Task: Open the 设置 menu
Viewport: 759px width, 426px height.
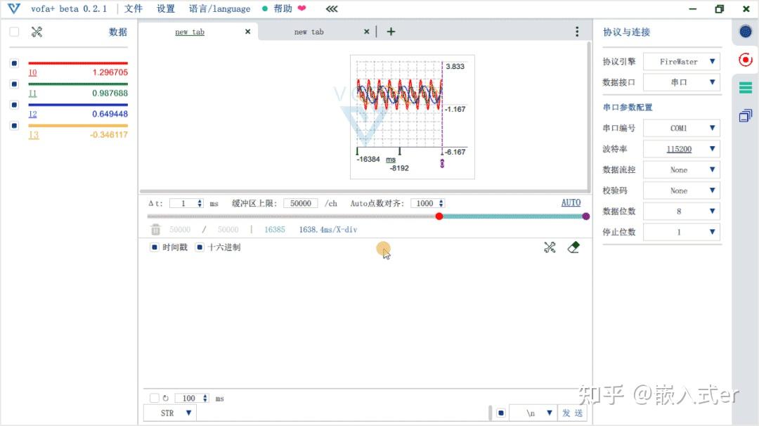Action: [165, 8]
